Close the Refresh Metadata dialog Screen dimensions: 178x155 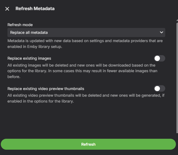pos(7,9)
